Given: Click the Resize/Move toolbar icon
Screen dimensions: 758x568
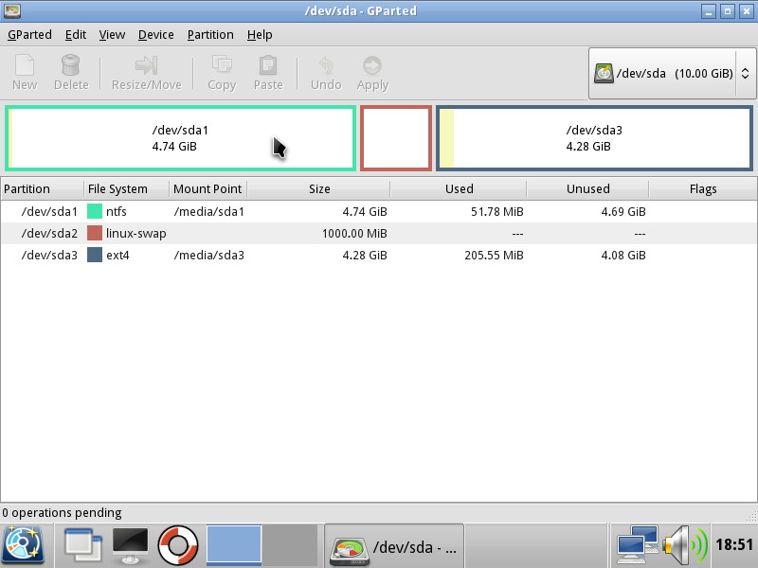Looking at the screenshot, I should (x=147, y=65).
